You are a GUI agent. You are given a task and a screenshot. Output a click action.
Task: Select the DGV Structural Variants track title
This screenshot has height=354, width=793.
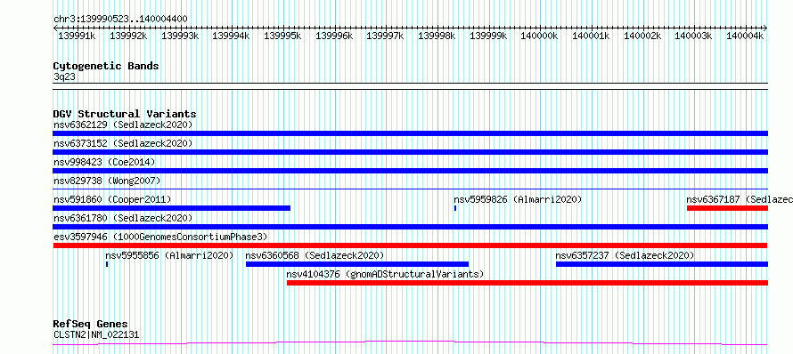tap(125, 114)
